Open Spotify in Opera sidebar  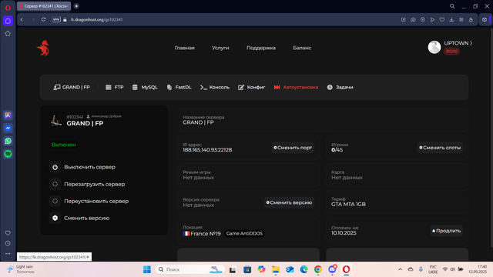click(8, 154)
